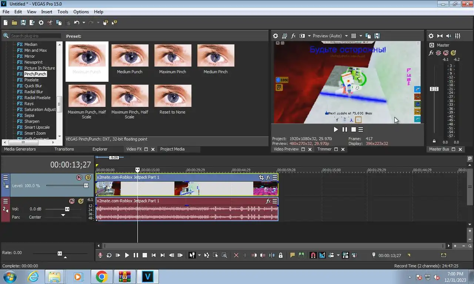The width and height of the screenshot is (474, 284).
Task: Open Video Output FX in preview toolbar
Action: point(293,36)
